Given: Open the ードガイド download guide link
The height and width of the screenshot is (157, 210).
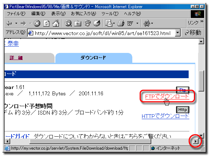Looking at the screenshot, I should [17, 136].
